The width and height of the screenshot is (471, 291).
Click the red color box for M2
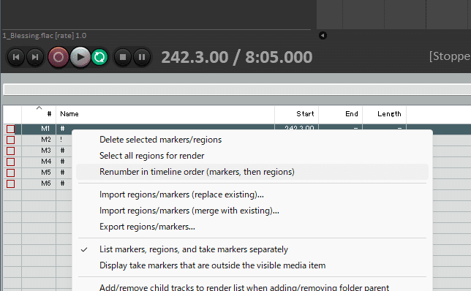click(10, 140)
